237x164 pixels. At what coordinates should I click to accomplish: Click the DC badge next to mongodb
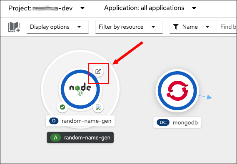tap(163, 122)
